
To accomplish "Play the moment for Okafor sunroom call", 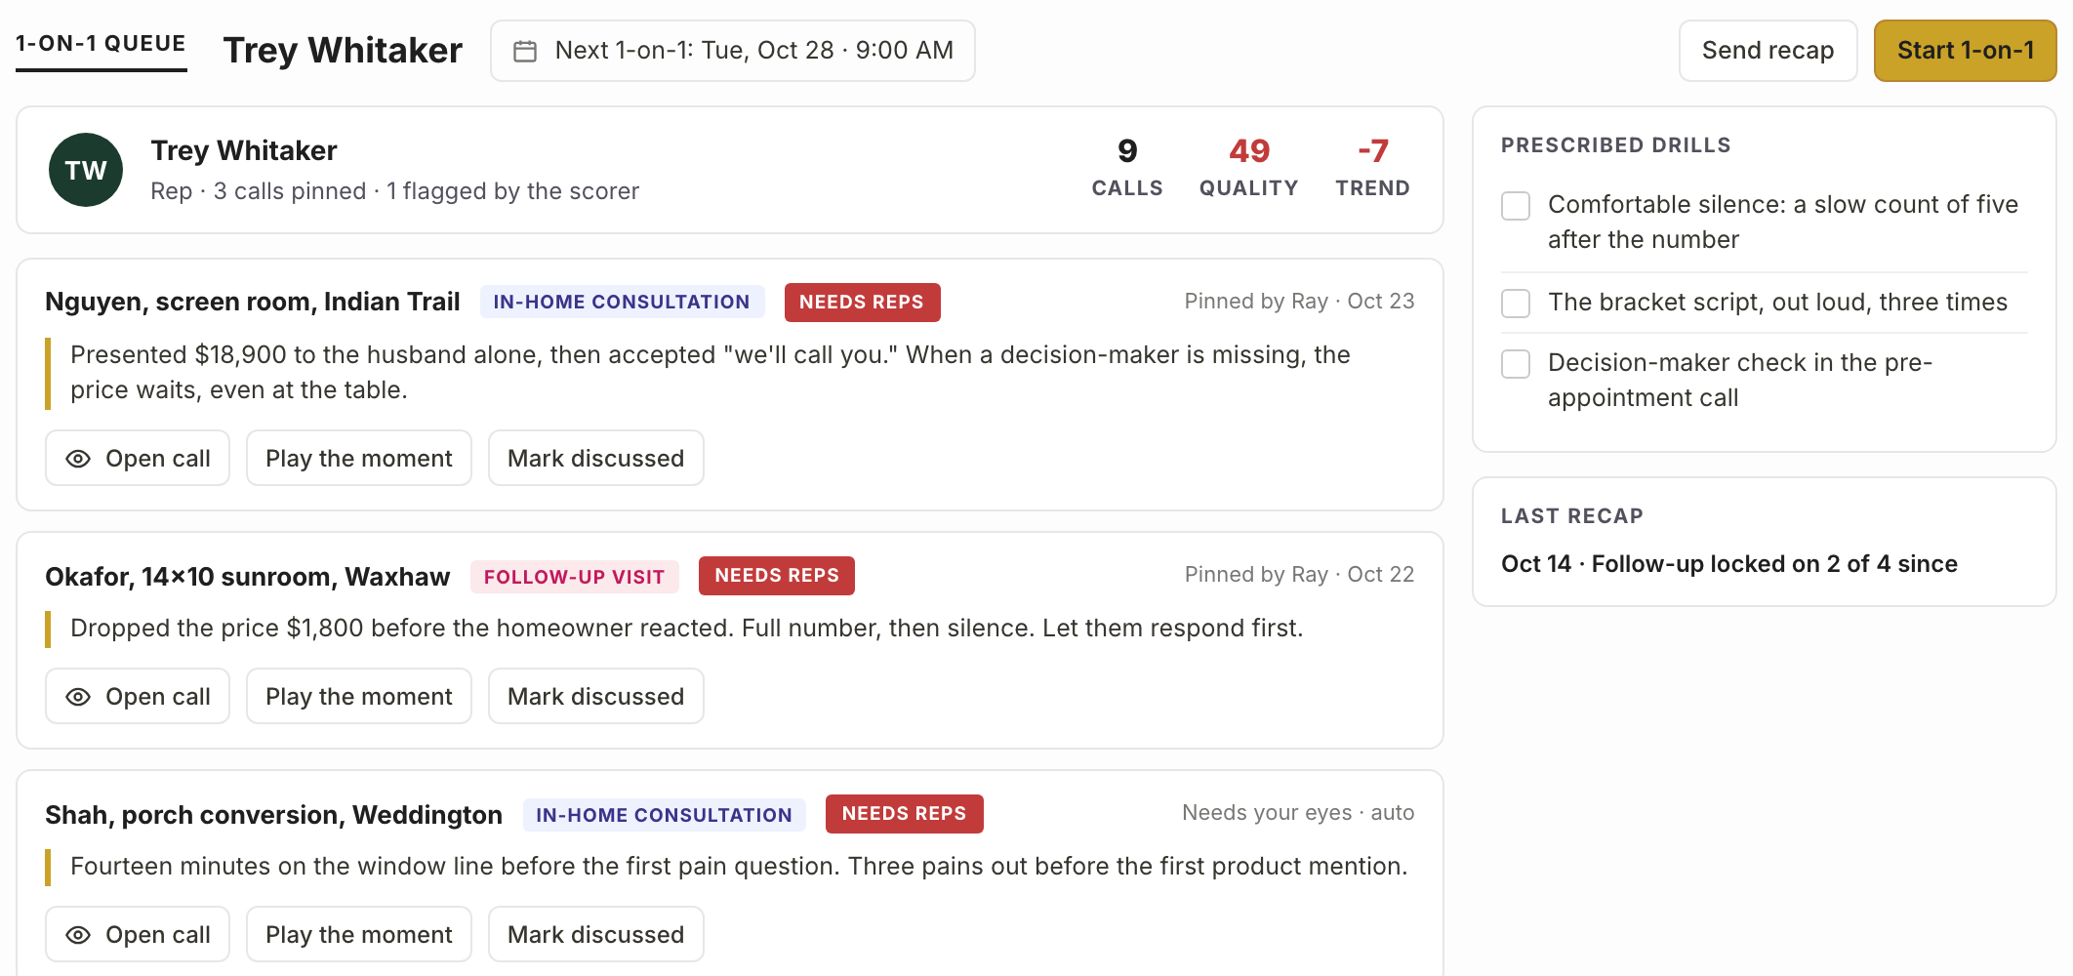I will tap(359, 696).
